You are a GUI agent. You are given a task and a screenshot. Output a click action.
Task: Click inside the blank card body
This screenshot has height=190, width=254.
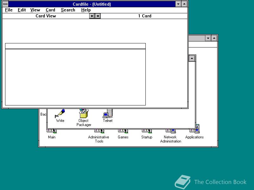(x=75, y=77)
